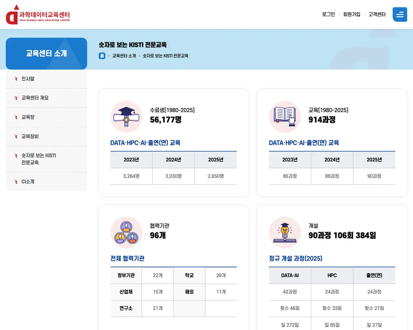Image resolution: width=413 pixels, height=330 pixels.
Task: Open the 고객센터 link
Action: click(377, 15)
